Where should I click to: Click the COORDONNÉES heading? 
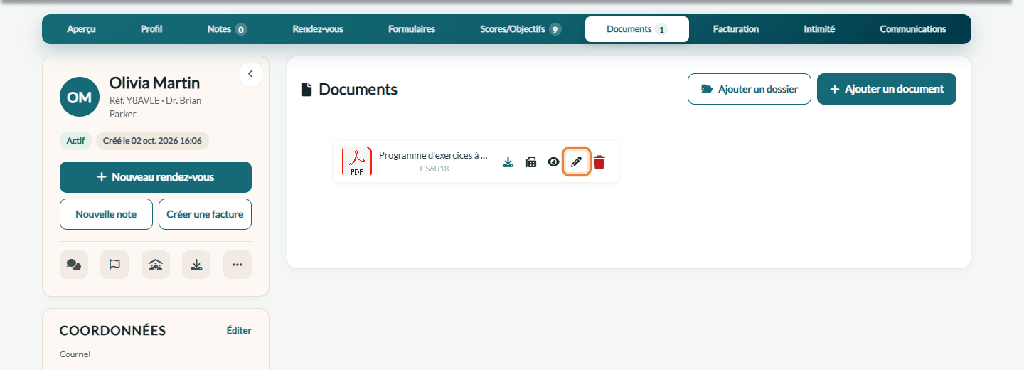112,330
